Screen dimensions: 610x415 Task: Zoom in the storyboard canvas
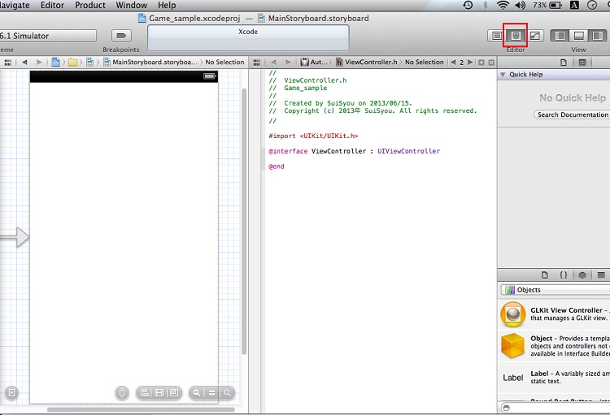point(228,393)
